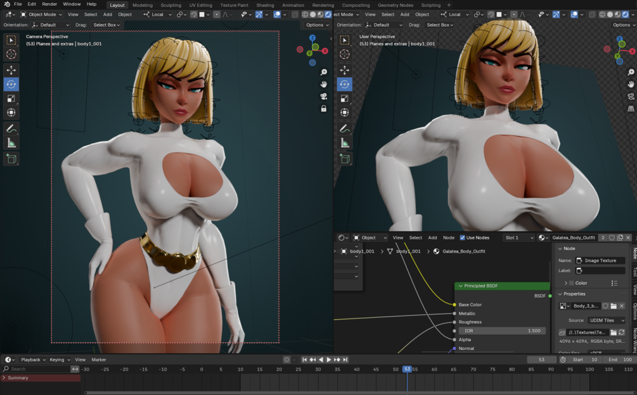Select the Select Box tool in left viewport
Viewport: 637px width, 395px height.
coord(11,40)
